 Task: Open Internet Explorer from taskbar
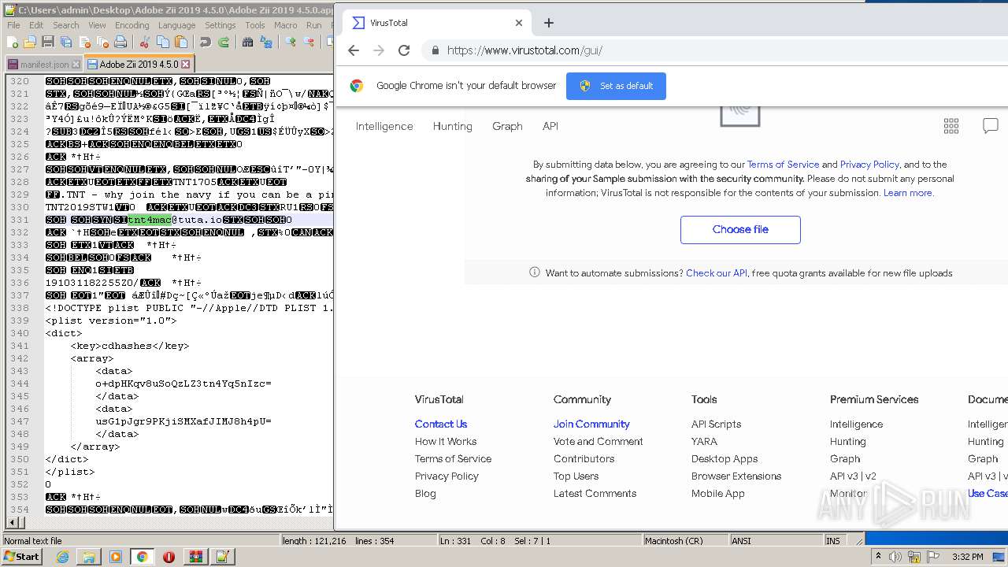tap(62, 557)
